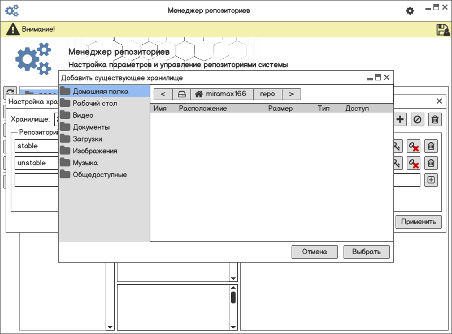
Task: Click the prohibit circle icon
Action: pos(417,119)
